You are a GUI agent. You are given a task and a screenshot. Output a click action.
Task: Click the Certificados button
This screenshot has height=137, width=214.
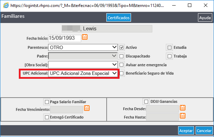[x=119, y=17]
